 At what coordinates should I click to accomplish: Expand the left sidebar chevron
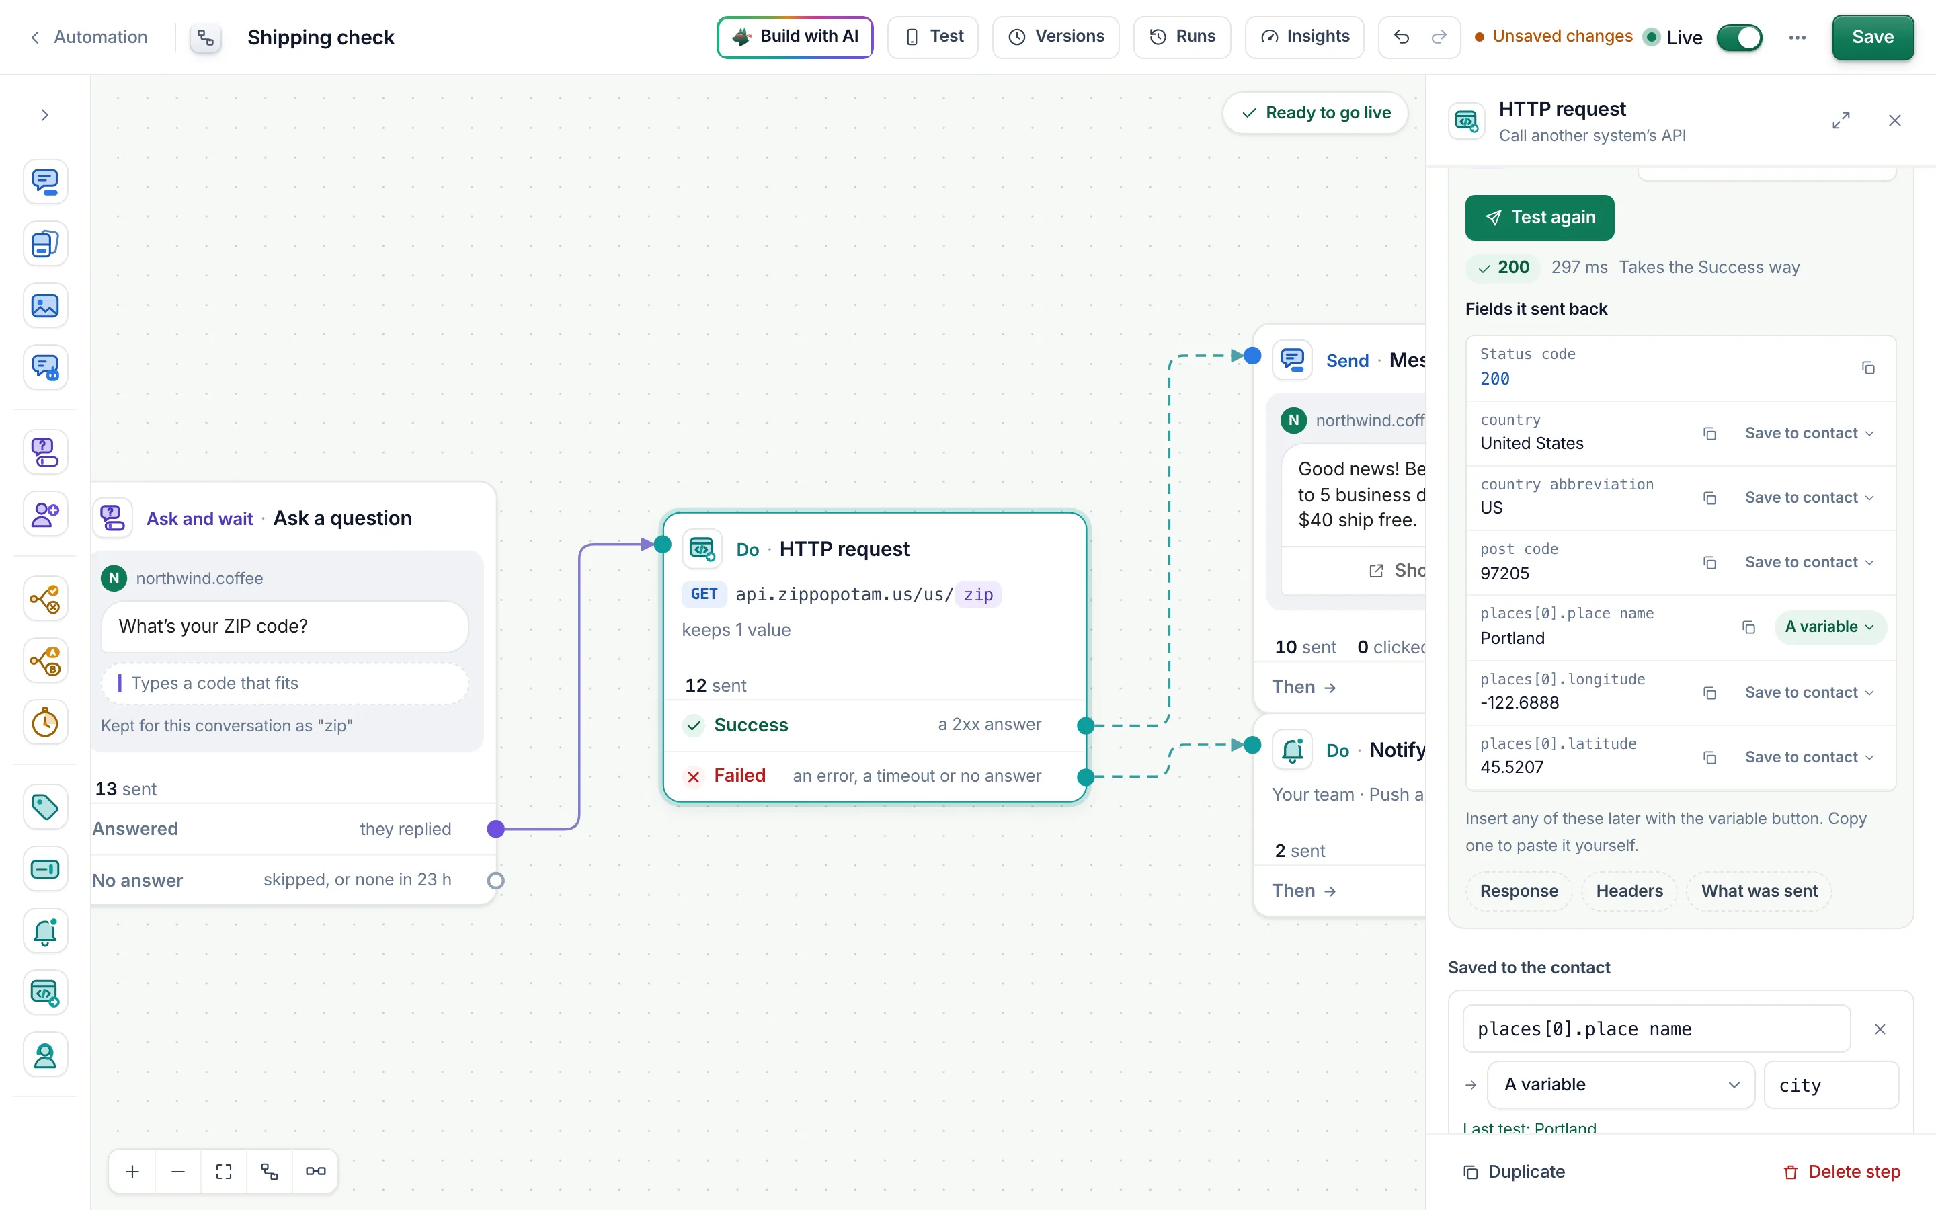[x=45, y=115]
